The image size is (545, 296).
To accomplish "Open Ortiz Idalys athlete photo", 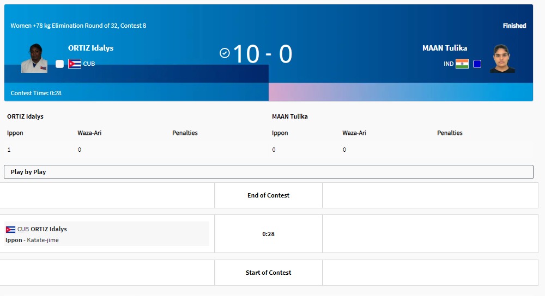I will 34,58.
